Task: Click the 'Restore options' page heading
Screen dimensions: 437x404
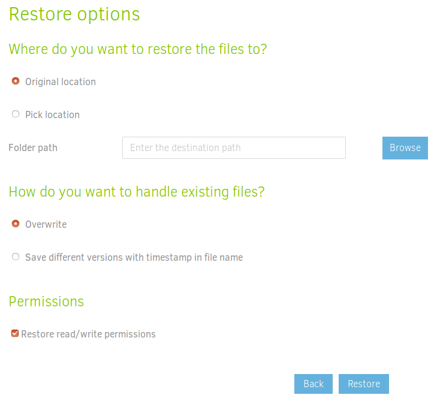Action: click(x=74, y=14)
